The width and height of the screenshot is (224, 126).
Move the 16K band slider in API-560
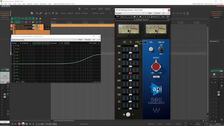pos(136,46)
